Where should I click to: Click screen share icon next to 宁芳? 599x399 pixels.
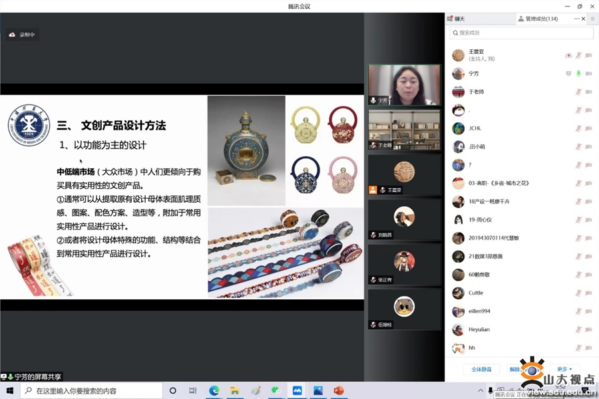[x=568, y=74]
